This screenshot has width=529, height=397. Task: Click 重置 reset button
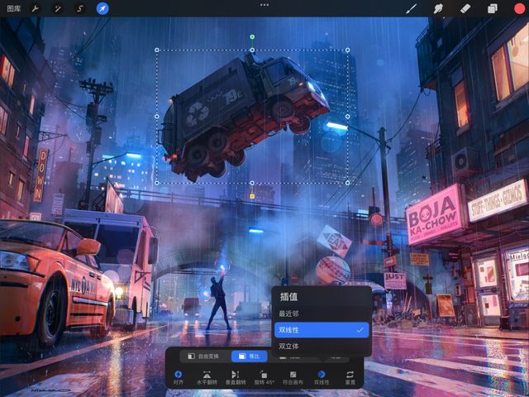pos(350,377)
